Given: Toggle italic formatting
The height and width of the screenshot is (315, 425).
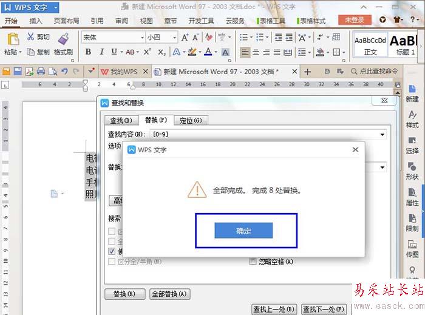Looking at the screenshot, I should coord(101,52).
